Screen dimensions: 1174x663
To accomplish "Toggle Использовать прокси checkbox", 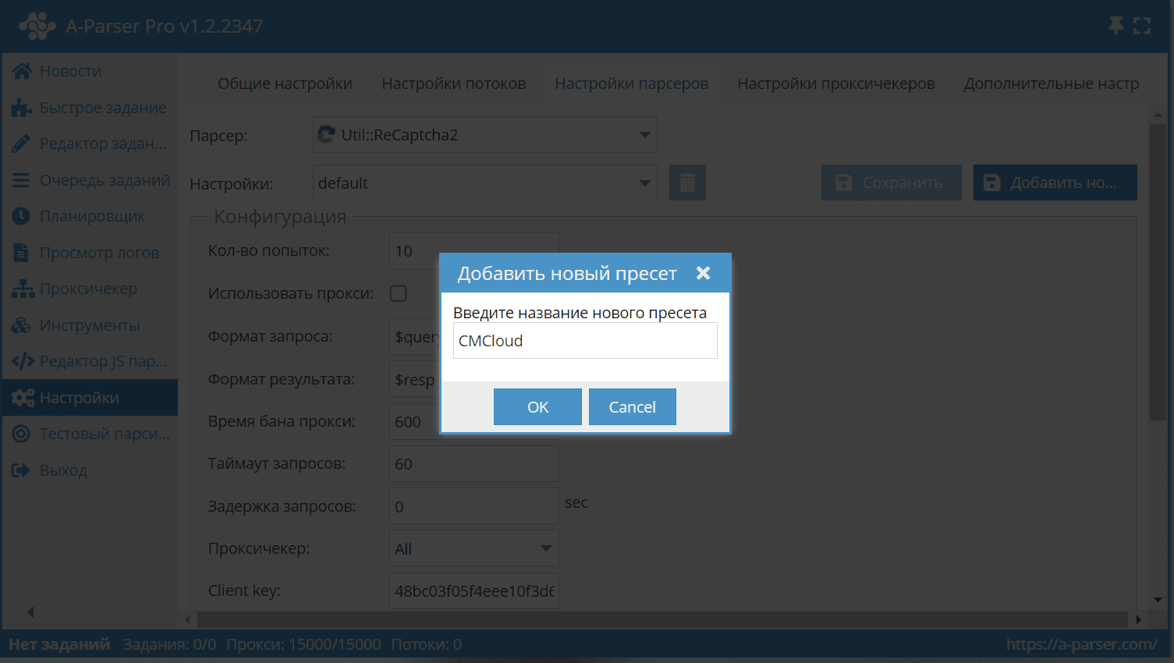I will click(x=399, y=293).
